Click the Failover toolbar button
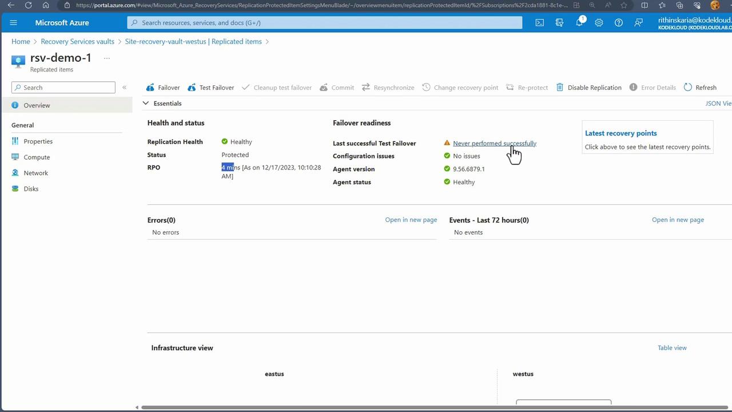This screenshot has width=732, height=412. (x=163, y=88)
